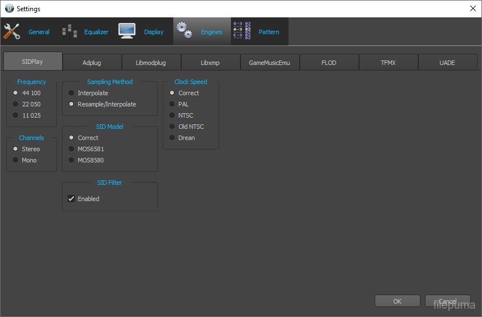Click the app logo in the title bar

[9, 8]
